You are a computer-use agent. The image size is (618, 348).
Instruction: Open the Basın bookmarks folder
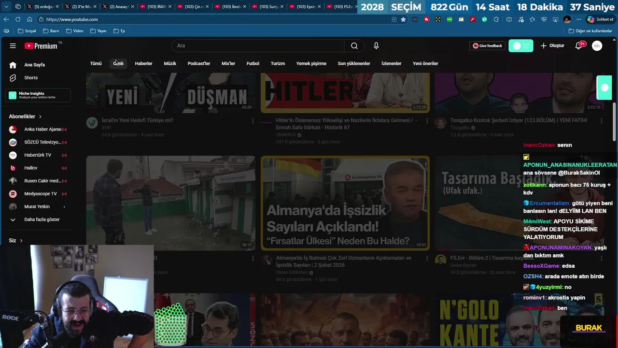click(x=51, y=31)
